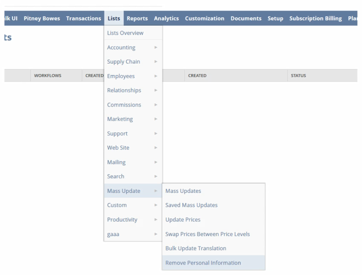The image size is (362, 275).
Task: Open the Customization menu
Action: [205, 19]
